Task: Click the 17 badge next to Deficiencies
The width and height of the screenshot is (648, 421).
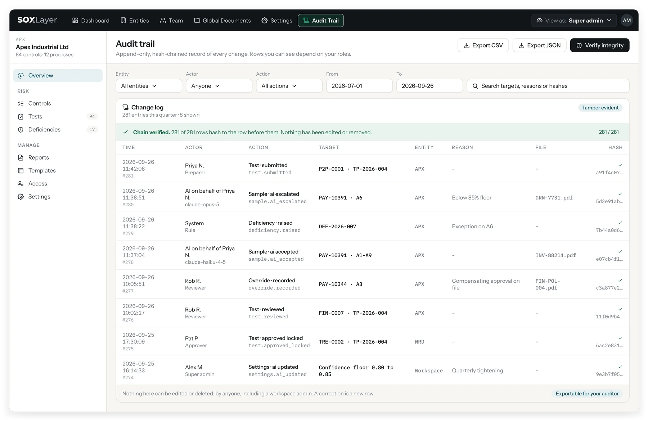Action: click(92, 130)
